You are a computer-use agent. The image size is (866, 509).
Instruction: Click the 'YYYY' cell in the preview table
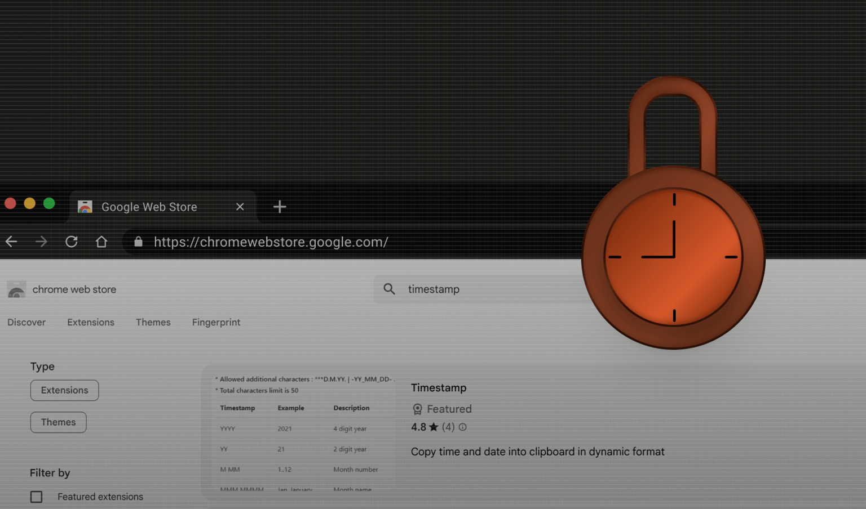coord(227,428)
